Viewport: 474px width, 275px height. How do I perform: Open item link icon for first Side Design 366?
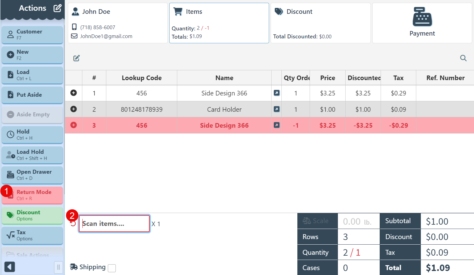(x=276, y=93)
